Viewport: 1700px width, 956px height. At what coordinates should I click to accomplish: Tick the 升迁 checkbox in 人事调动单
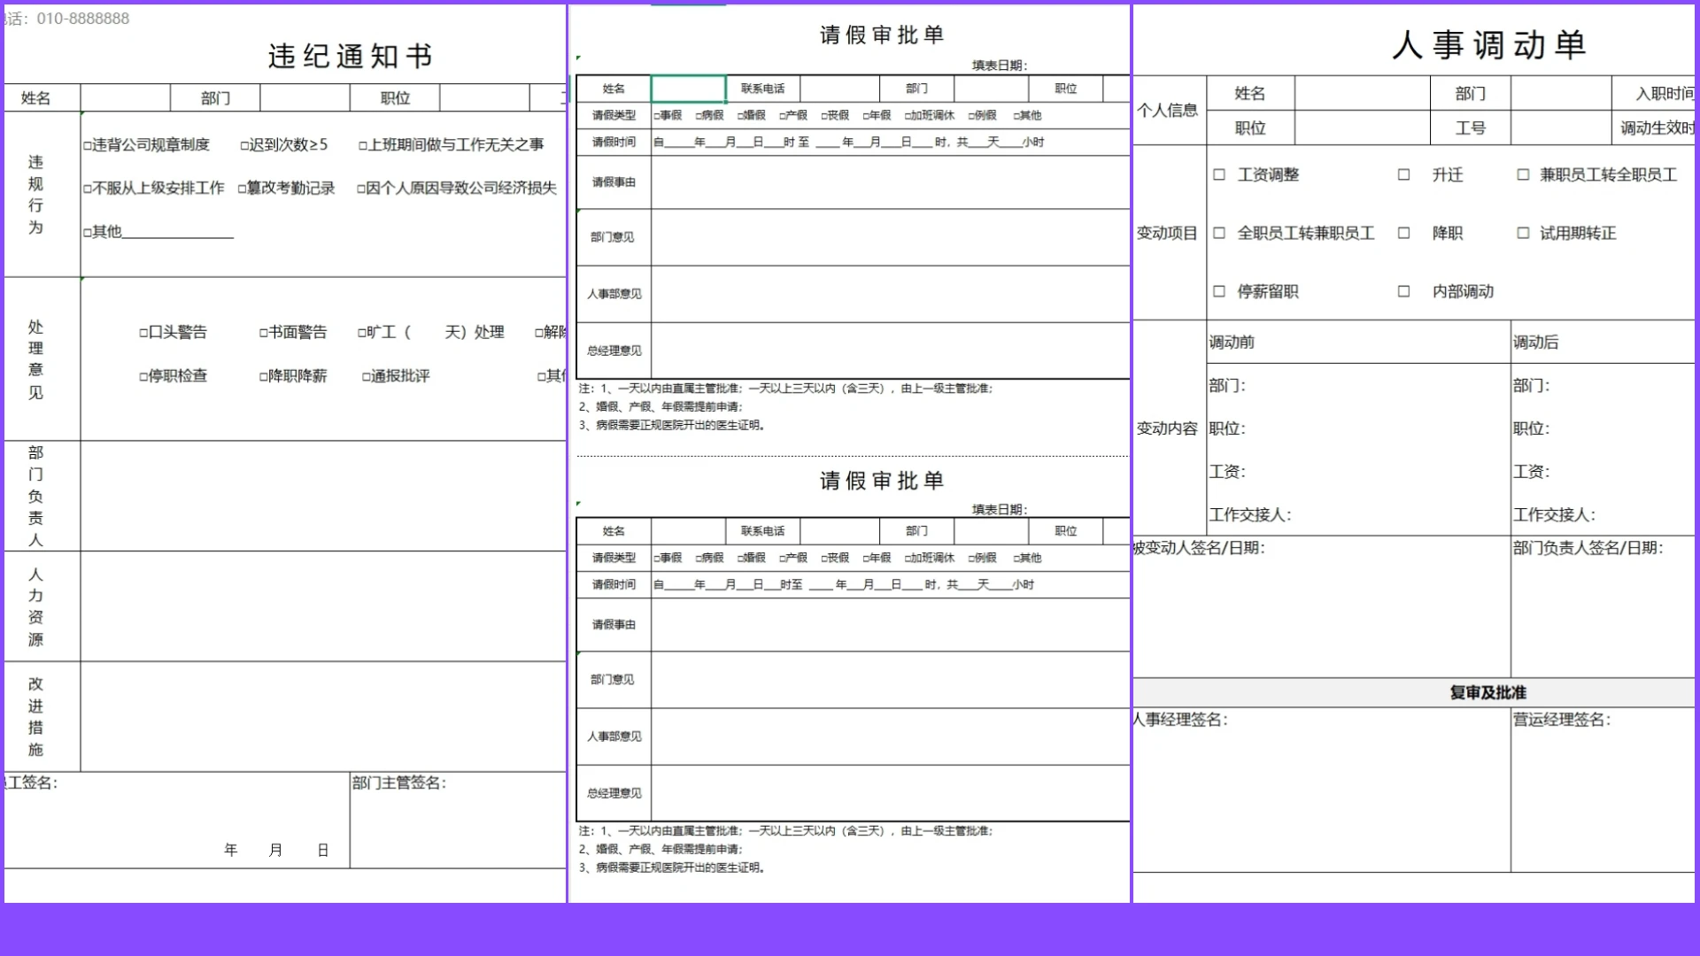[1403, 174]
